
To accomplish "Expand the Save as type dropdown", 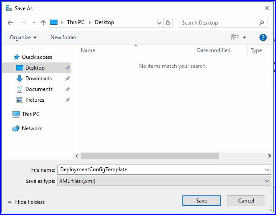I will (x=267, y=181).
